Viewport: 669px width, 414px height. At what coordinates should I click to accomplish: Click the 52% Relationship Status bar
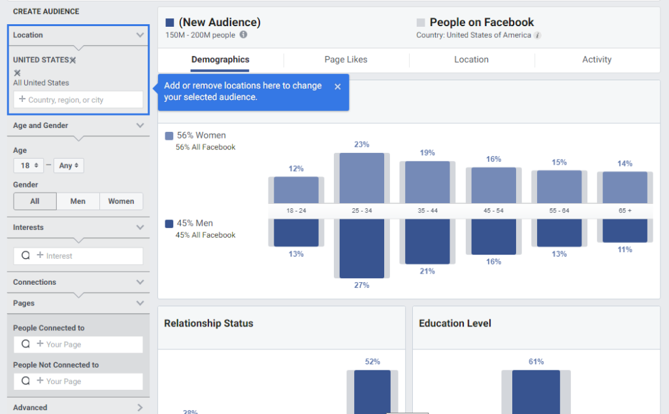point(372,392)
